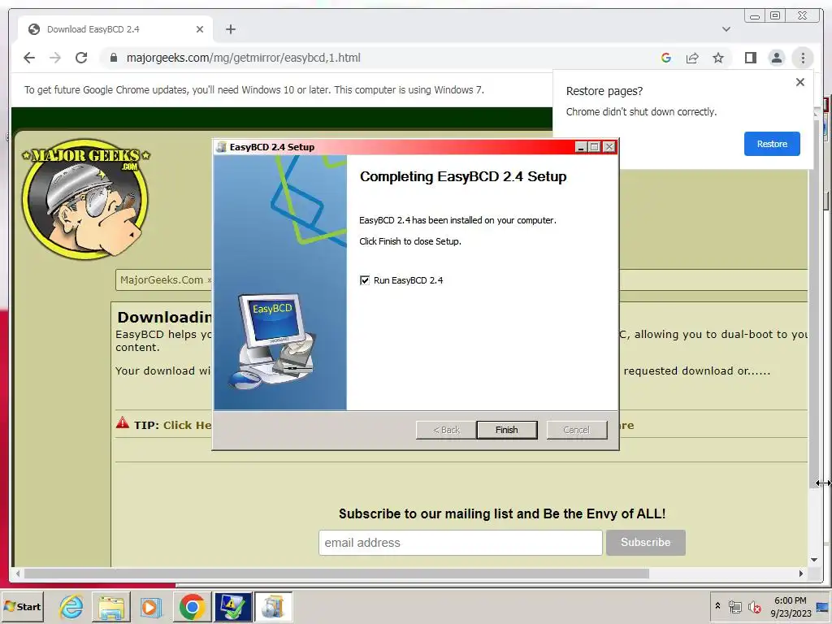This screenshot has width=832, height=624.
Task: Reload the MajorGeeks page
Action: 81,58
